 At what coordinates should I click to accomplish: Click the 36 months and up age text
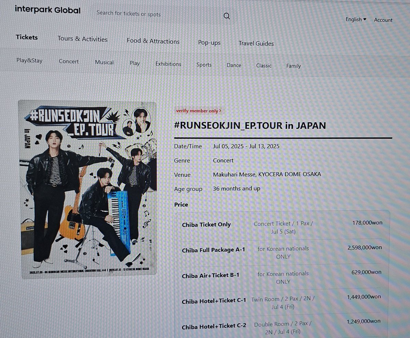236,188
